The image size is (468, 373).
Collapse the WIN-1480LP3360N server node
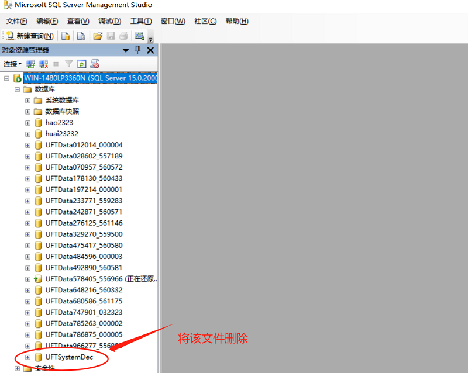pos(6,78)
